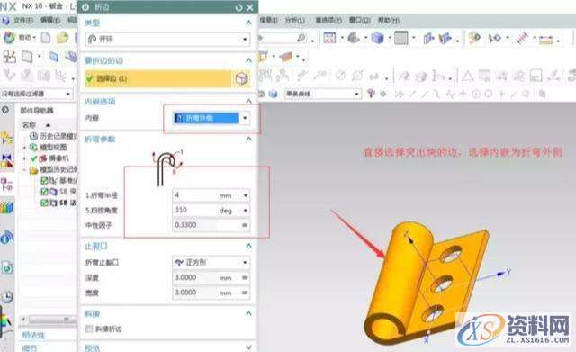
Task: Expand the 预览 section chevron
Action: [x=248, y=347]
